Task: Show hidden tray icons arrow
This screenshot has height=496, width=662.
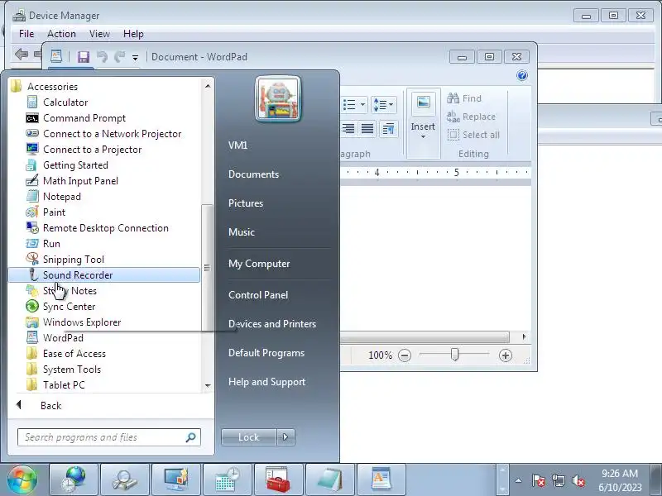Action: 519,480
